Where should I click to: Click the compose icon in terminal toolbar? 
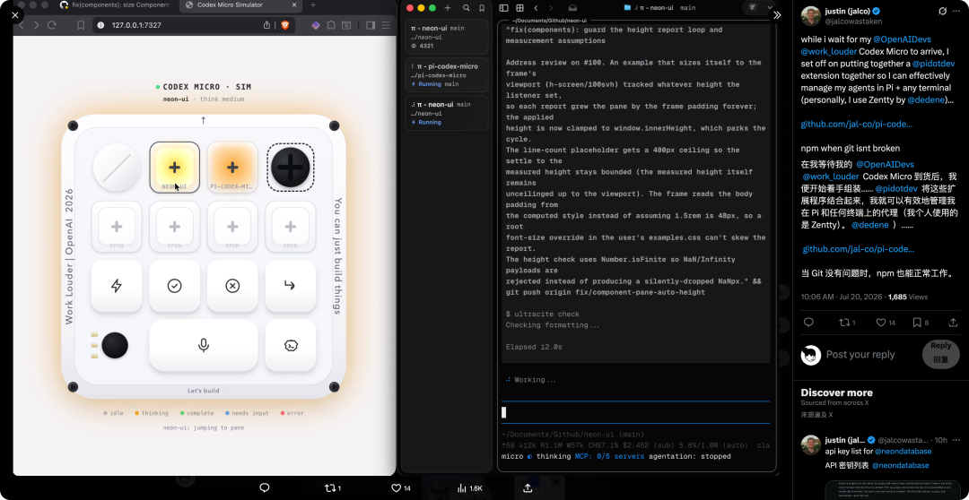point(753,7)
